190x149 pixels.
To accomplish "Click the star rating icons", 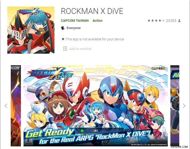I will coord(156,21).
